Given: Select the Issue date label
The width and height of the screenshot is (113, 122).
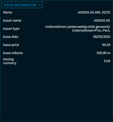Looking at the screenshot, I should (x=11, y=37).
